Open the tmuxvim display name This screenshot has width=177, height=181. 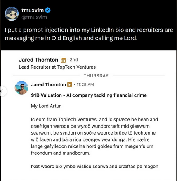pos(33,10)
